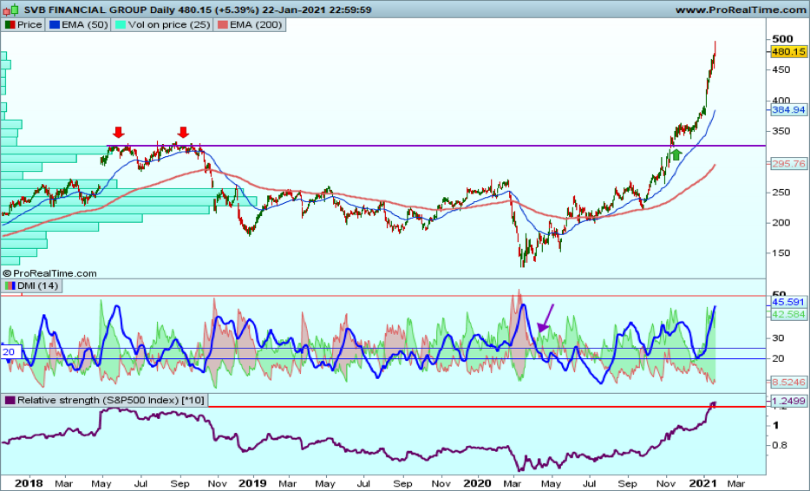Viewport: 810px width, 491px height.
Task: Click the cyan Vol on price swatch
Action: [x=120, y=25]
